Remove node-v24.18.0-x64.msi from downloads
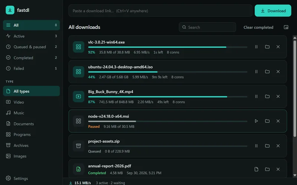This screenshot has width=297, height=185. tap(278, 121)
